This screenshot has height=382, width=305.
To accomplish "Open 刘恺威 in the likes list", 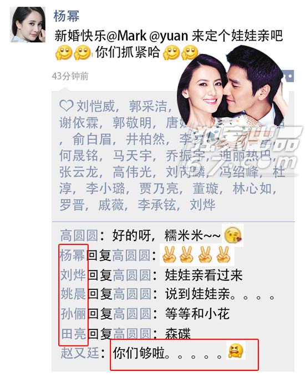I will click(96, 106).
